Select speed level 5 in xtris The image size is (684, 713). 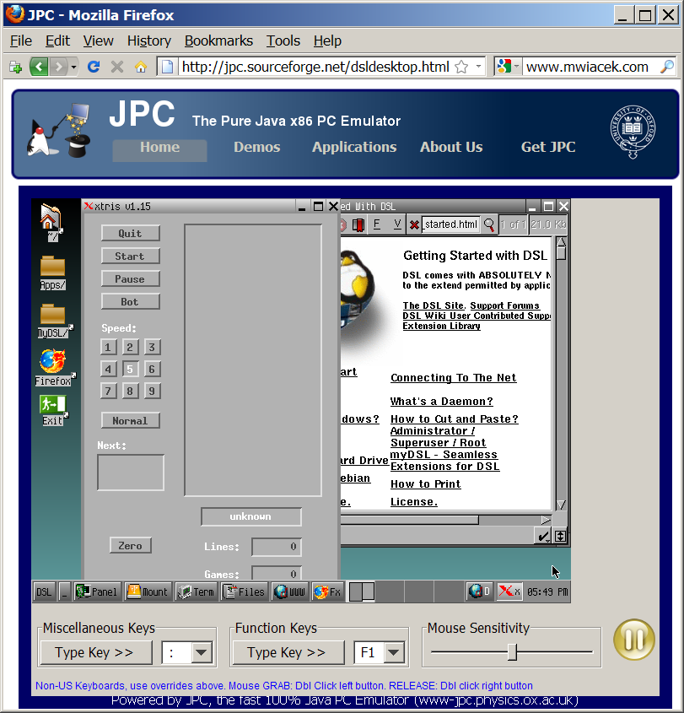coord(130,369)
